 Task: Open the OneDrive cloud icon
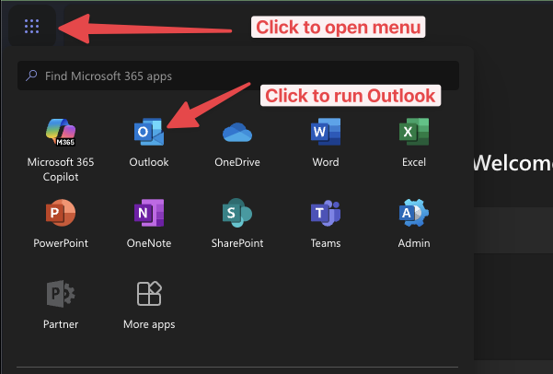(x=237, y=134)
